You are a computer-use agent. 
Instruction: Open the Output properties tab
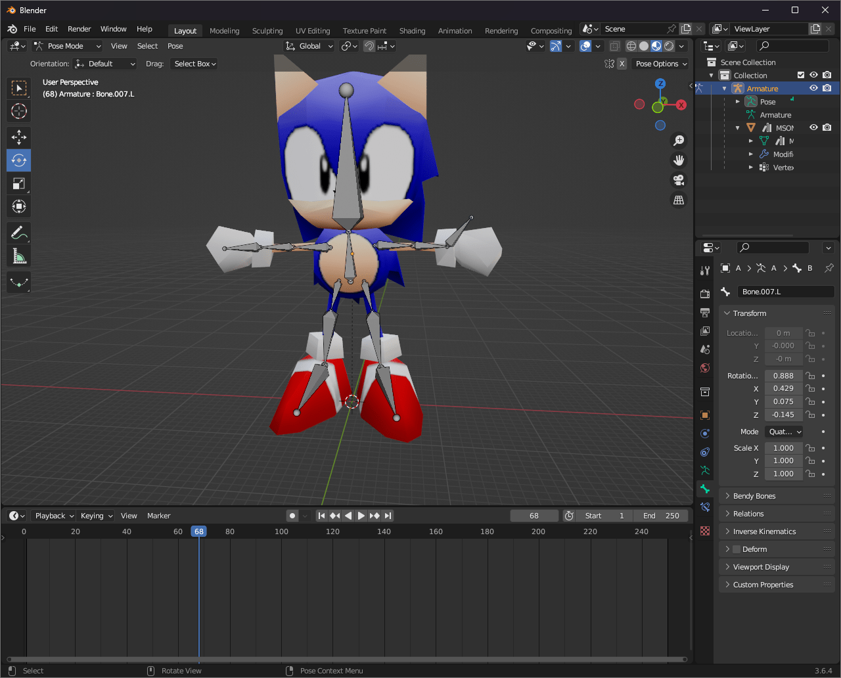(705, 312)
